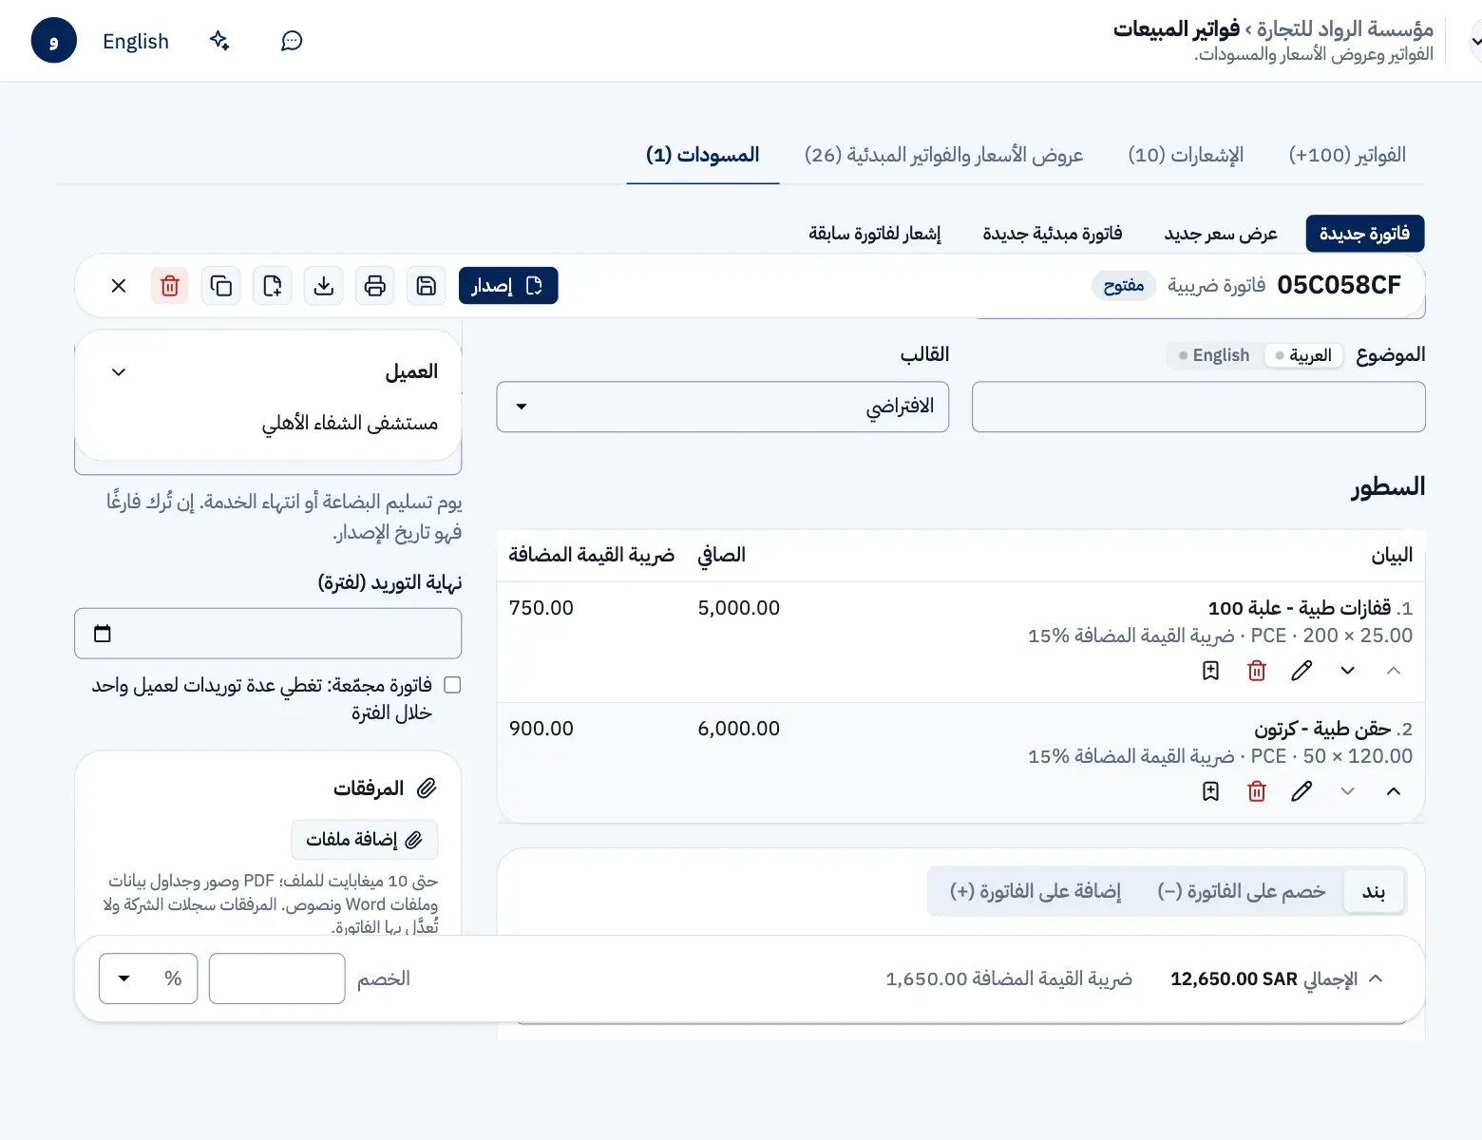1482x1140 pixels.
Task: Save line 1 قفازات طبية as template icon
Action: click(1211, 671)
